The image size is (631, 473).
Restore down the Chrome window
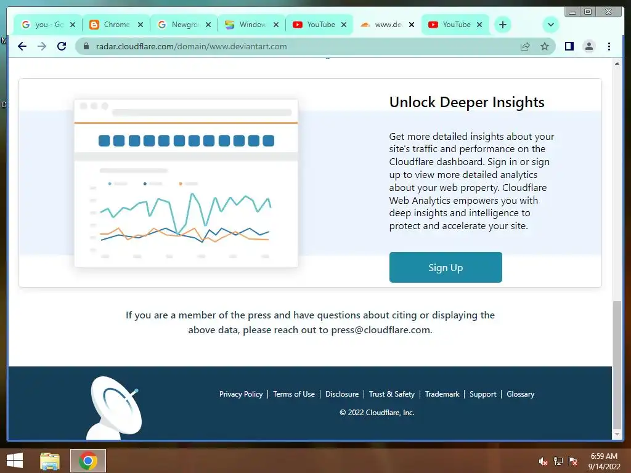coord(588,12)
